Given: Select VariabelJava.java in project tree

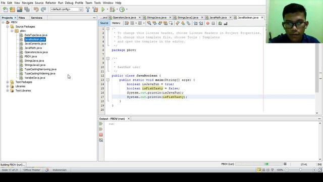Looking at the screenshot, I should point(35,78).
